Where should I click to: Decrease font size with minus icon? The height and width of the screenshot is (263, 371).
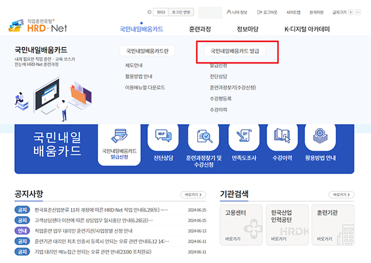click(x=358, y=12)
